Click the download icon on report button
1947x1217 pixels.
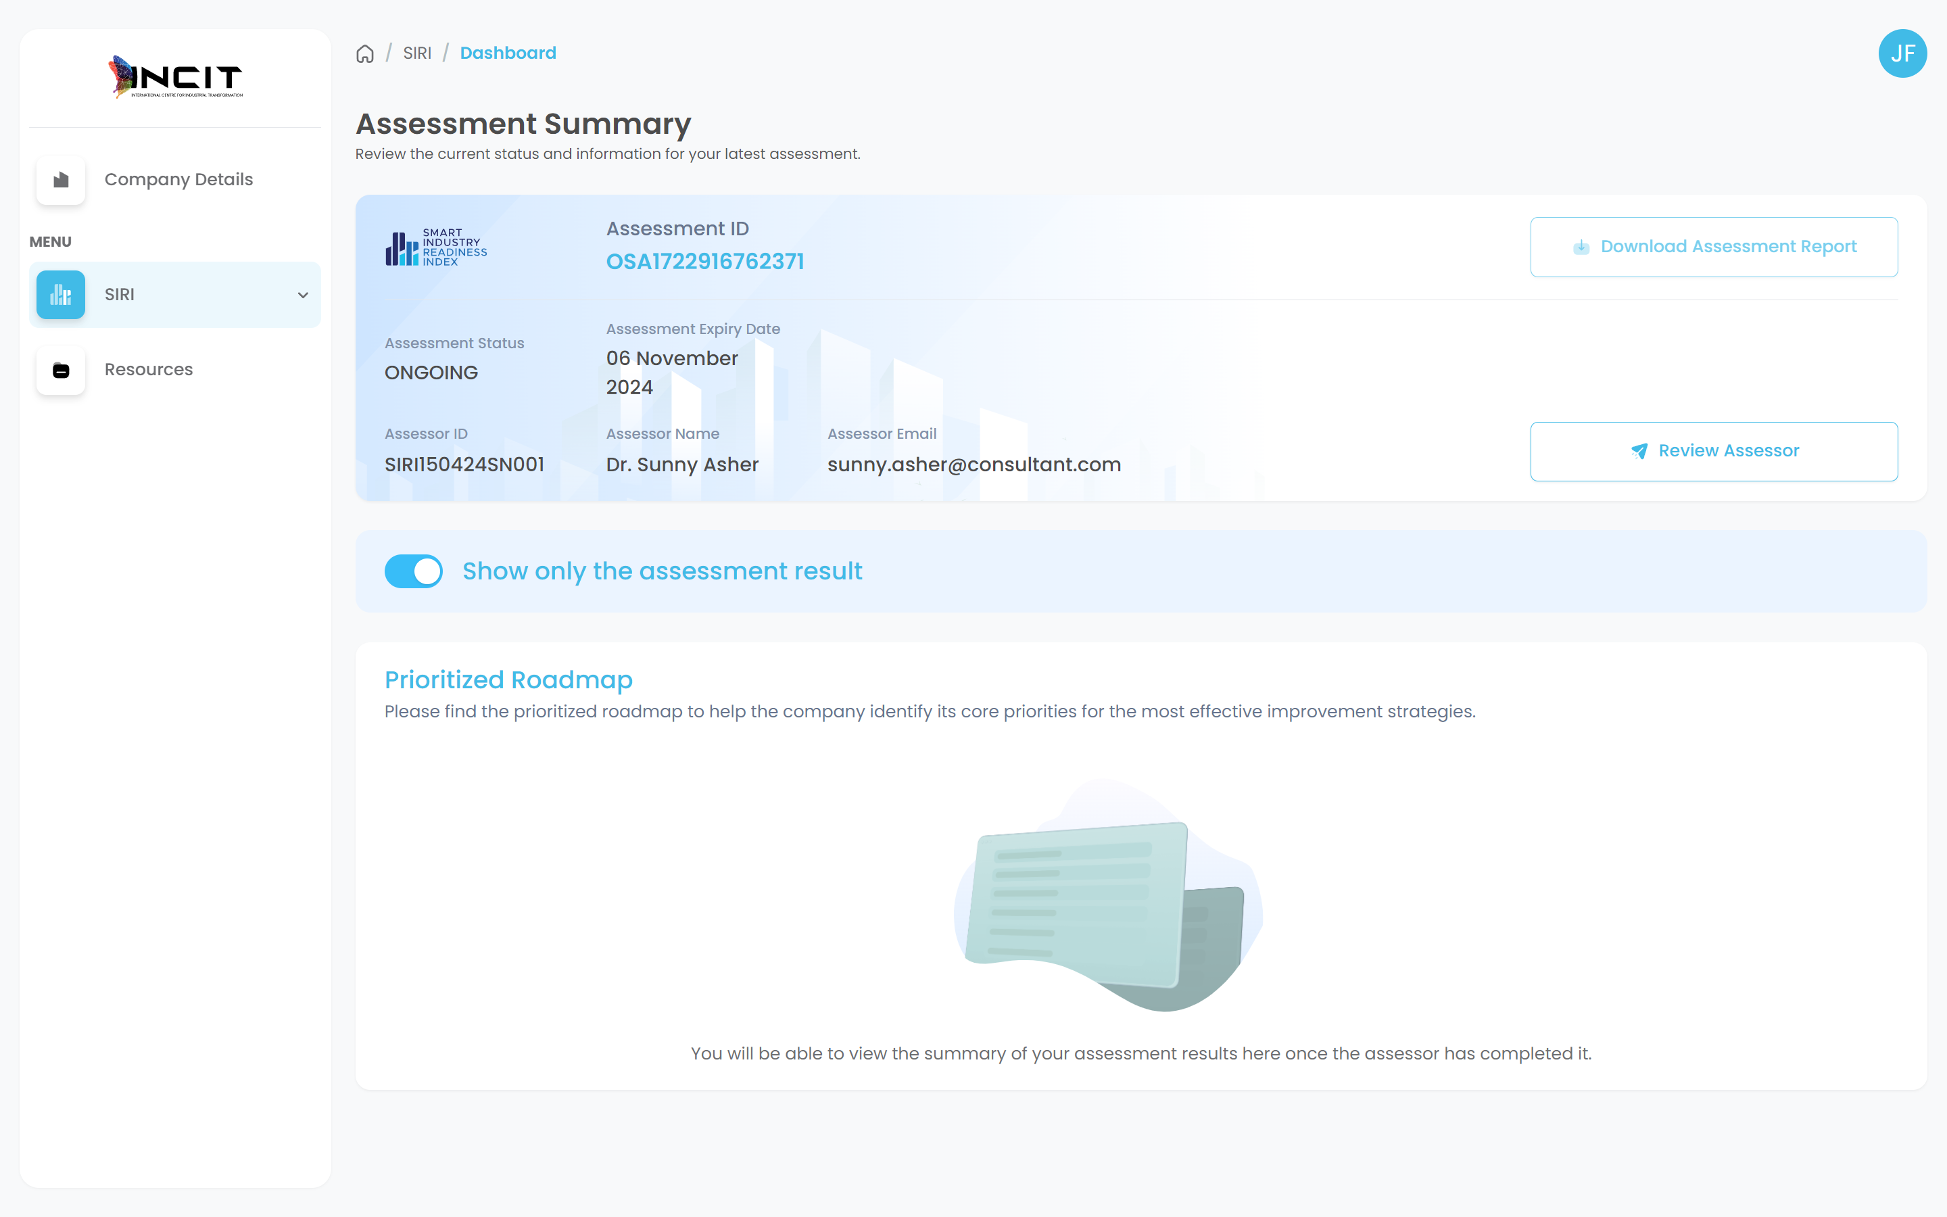(x=1581, y=247)
